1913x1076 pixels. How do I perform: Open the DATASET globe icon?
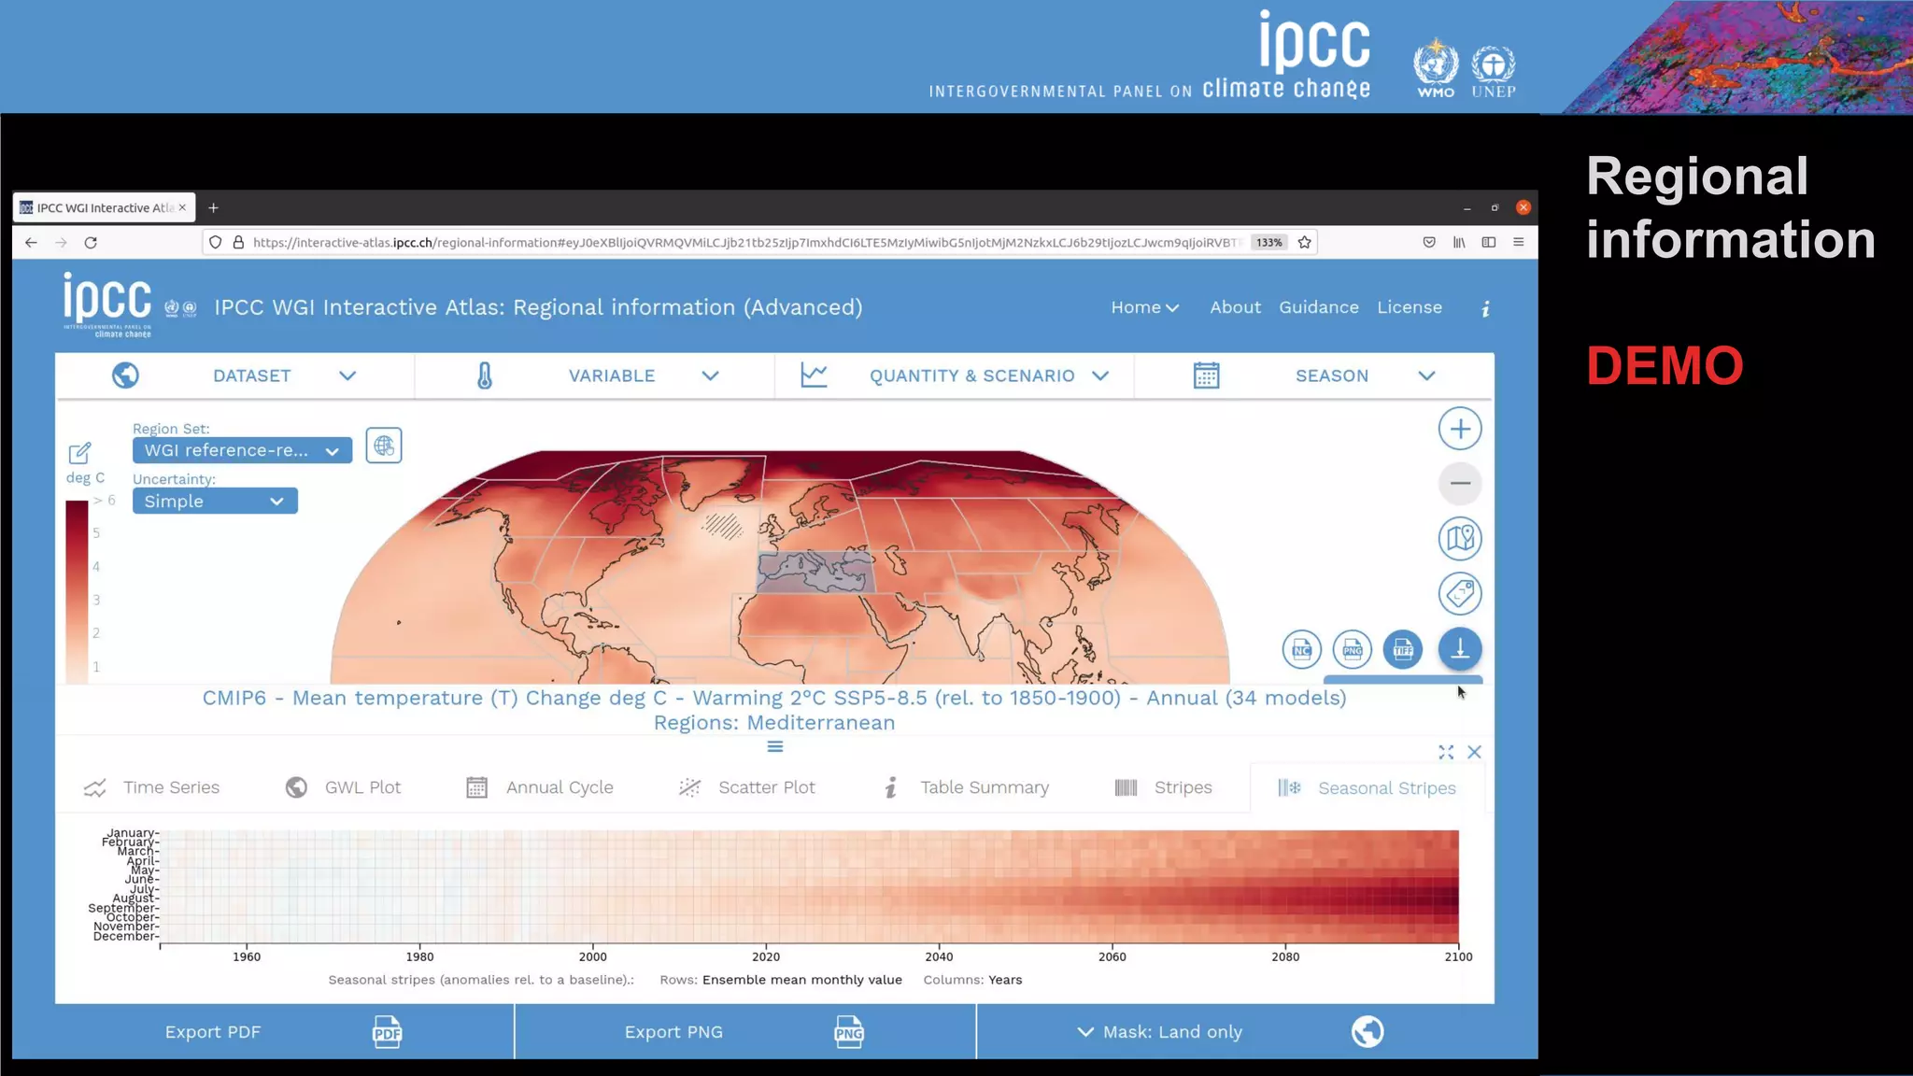[x=125, y=375]
